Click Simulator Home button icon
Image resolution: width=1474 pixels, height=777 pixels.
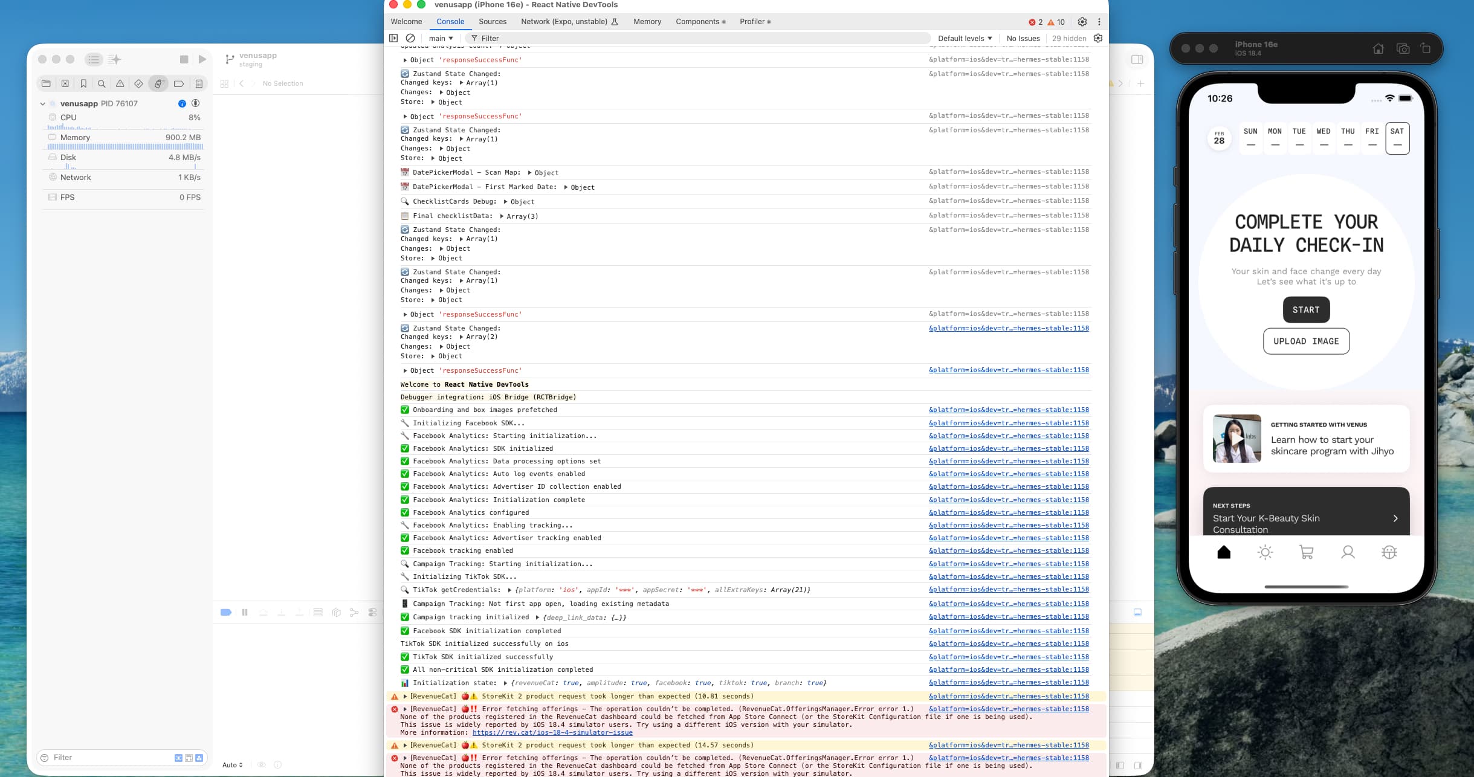tap(1378, 49)
